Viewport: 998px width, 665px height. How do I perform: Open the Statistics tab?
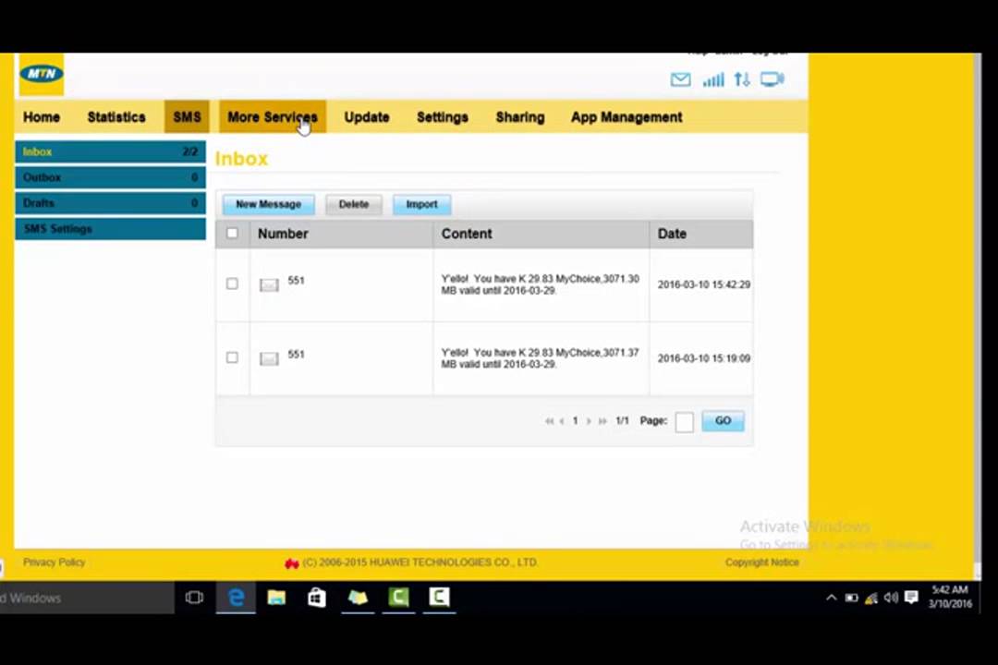(116, 117)
